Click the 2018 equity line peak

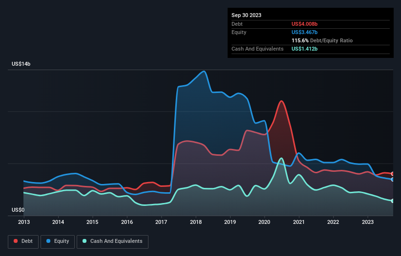pyautogui.click(x=204, y=72)
